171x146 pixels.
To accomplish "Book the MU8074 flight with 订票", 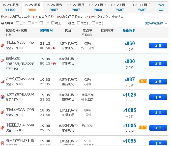I will coord(158,97).
